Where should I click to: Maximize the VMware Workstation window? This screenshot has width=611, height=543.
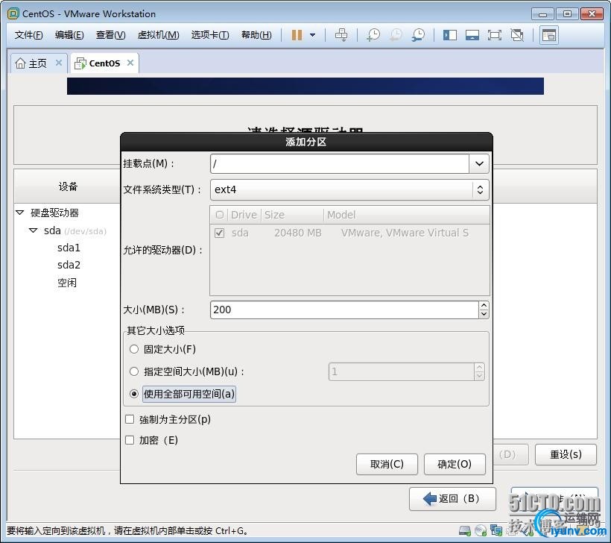pyautogui.click(x=567, y=14)
